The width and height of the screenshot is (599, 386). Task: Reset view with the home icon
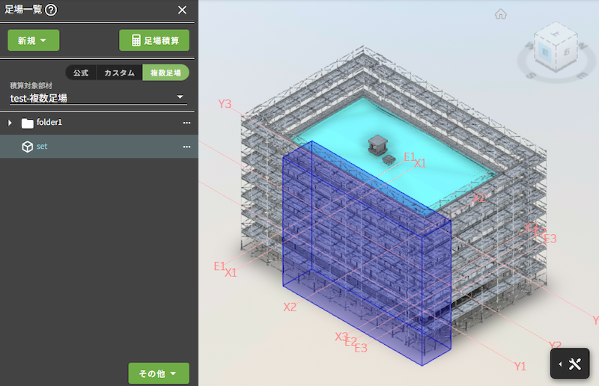coord(501,13)
